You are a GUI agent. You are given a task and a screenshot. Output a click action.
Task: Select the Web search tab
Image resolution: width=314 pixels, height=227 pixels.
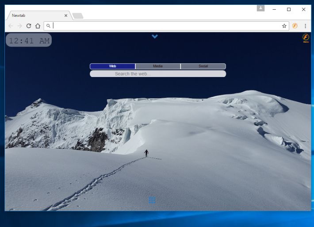[x=112, y=66]
